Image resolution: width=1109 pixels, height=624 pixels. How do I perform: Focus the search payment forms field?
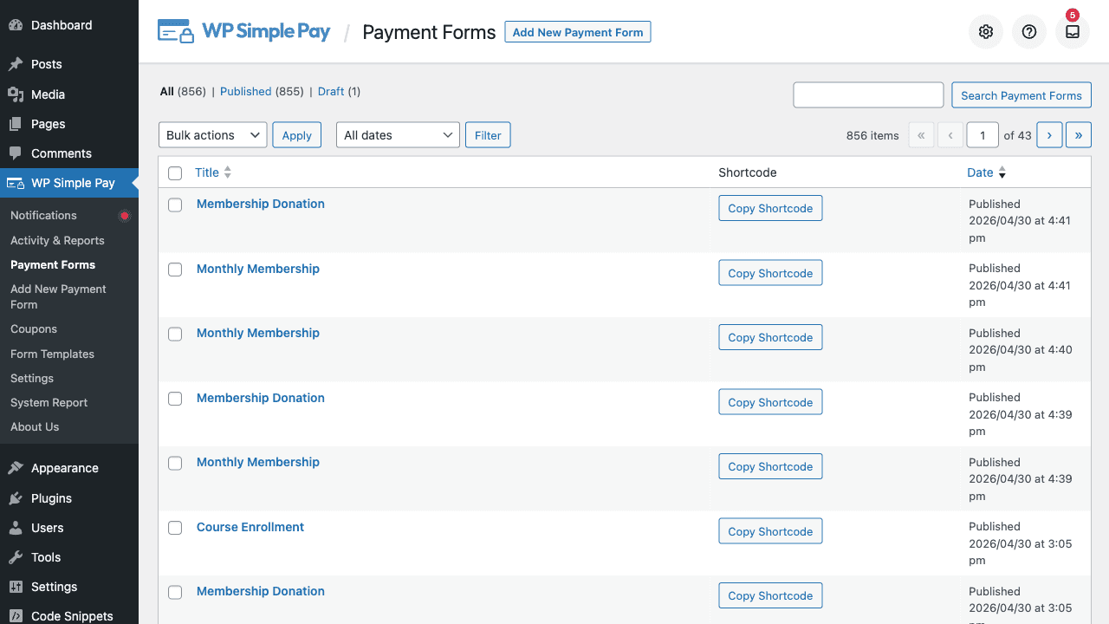(x=868, y=95)
